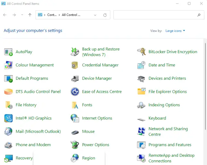Open the Colour Management link
This screenshot has height=165, width=207.
coord(34,65)
